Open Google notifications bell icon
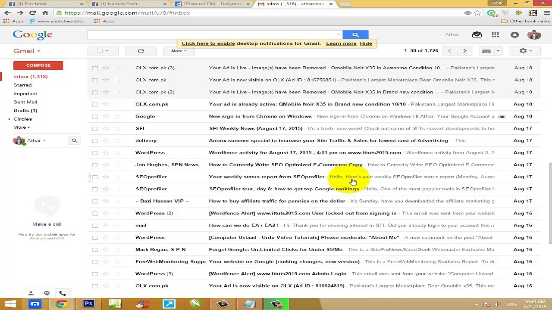The width and height of the screenshot is (552, 310). tap(514, 35)
